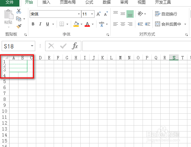Open font name 宋体 dropdown
Screen dimensions: 191x147
pyautogui.click(x=79, y=14)
